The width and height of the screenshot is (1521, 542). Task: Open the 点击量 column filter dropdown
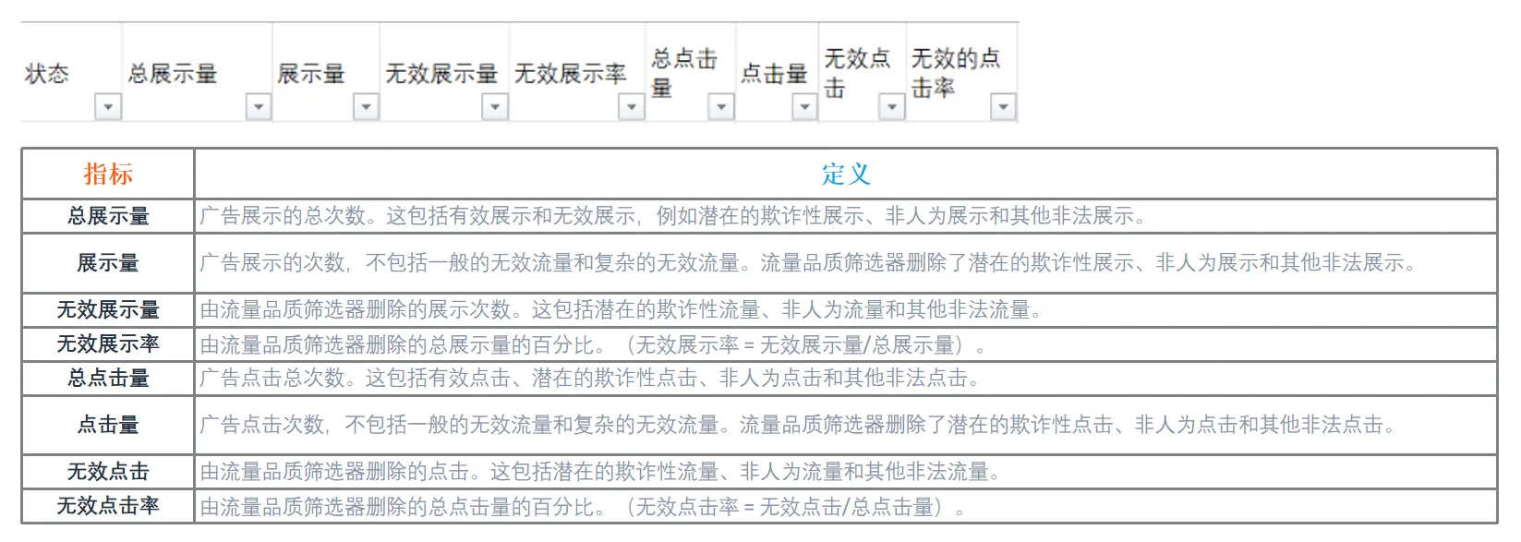(x=805, y=107)
